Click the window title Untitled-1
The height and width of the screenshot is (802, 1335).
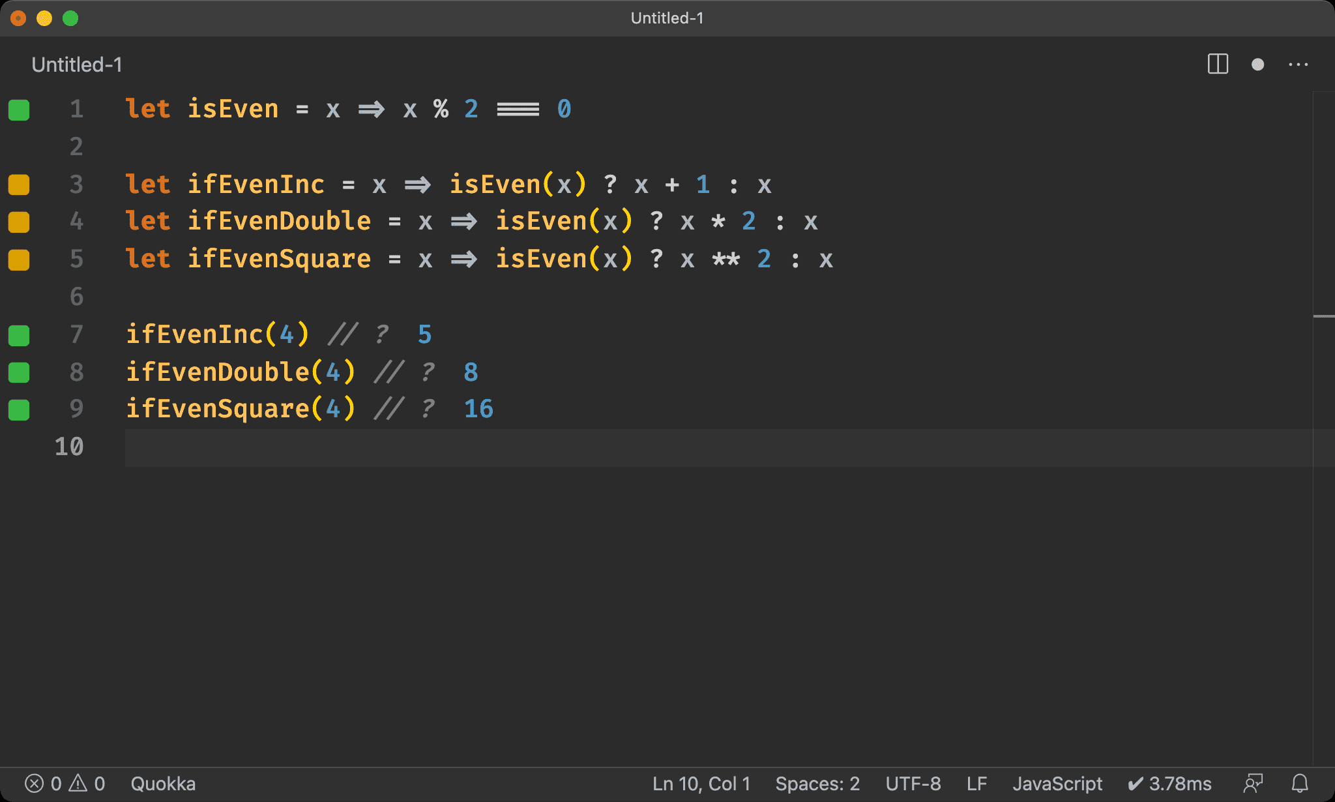click(667, 18)
